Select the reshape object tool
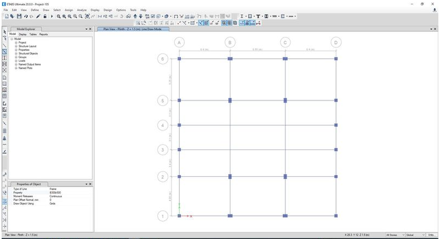The height and width of the screenshot is (239, 440). (4, 38)
